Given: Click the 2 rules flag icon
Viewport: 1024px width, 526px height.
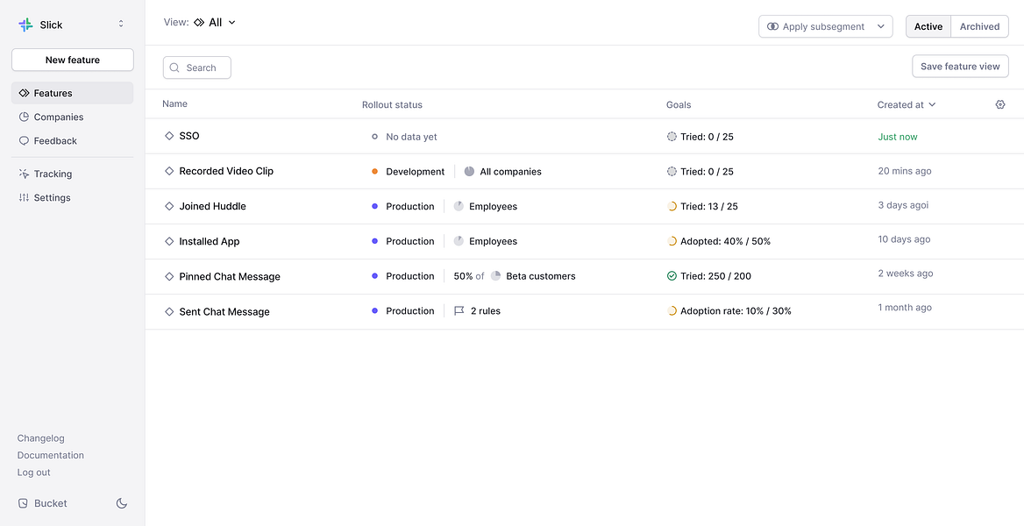Looking at the screenshot, I should [x=459, y=311].
